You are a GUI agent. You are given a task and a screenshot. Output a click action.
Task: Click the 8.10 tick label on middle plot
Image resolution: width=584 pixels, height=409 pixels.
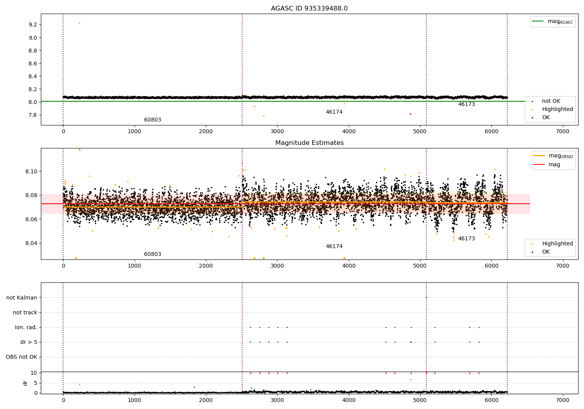[x=31, y=172]
